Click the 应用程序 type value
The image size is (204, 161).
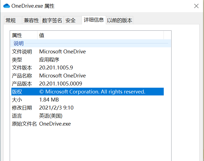click(49, 60)
